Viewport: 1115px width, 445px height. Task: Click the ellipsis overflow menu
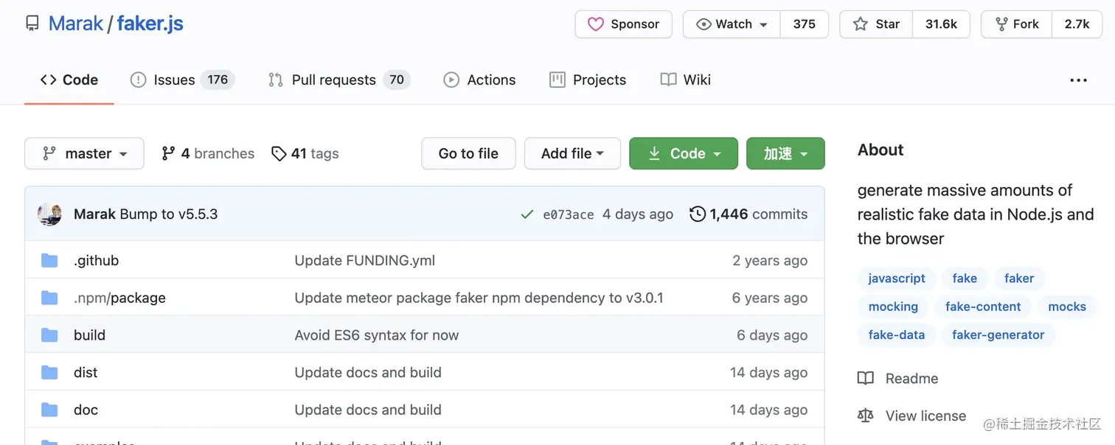(x=1078, y=80)
